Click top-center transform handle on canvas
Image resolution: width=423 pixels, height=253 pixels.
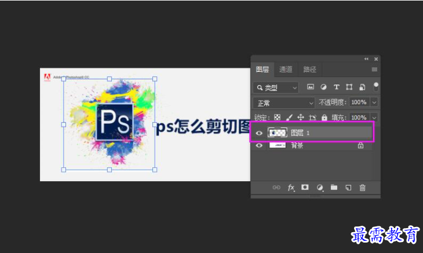click(110, 79)
